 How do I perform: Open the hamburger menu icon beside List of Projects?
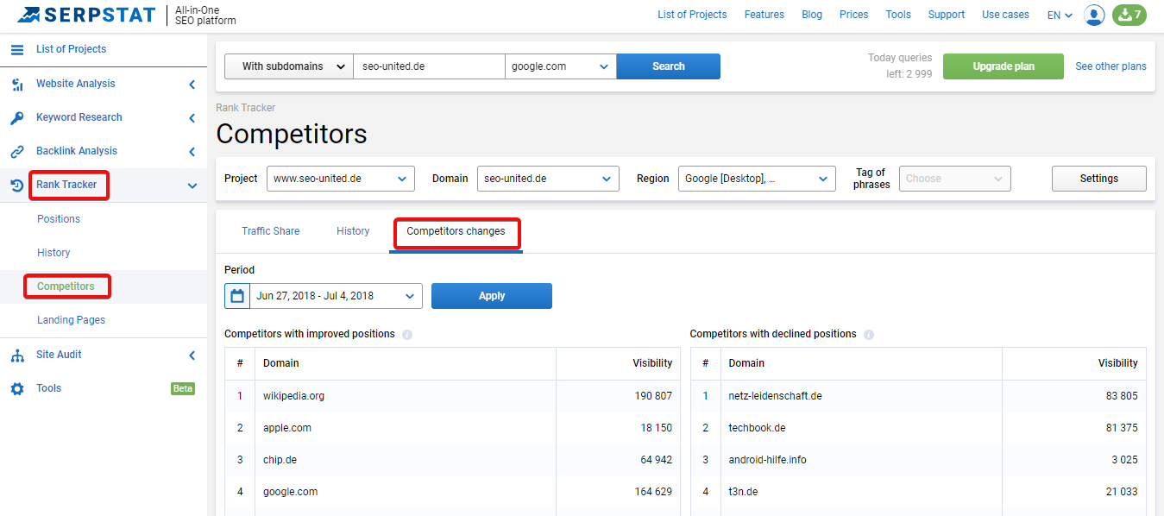coord(17,50)
